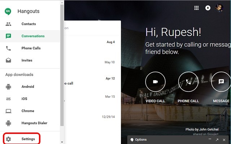Click the App downloads heading
This screenshot has width=231, height=144.
[x=19, y=75]
